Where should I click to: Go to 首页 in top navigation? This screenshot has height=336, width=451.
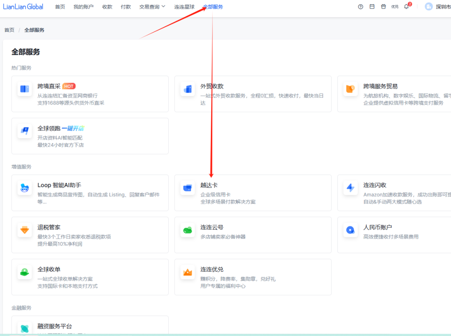(60, 7)
